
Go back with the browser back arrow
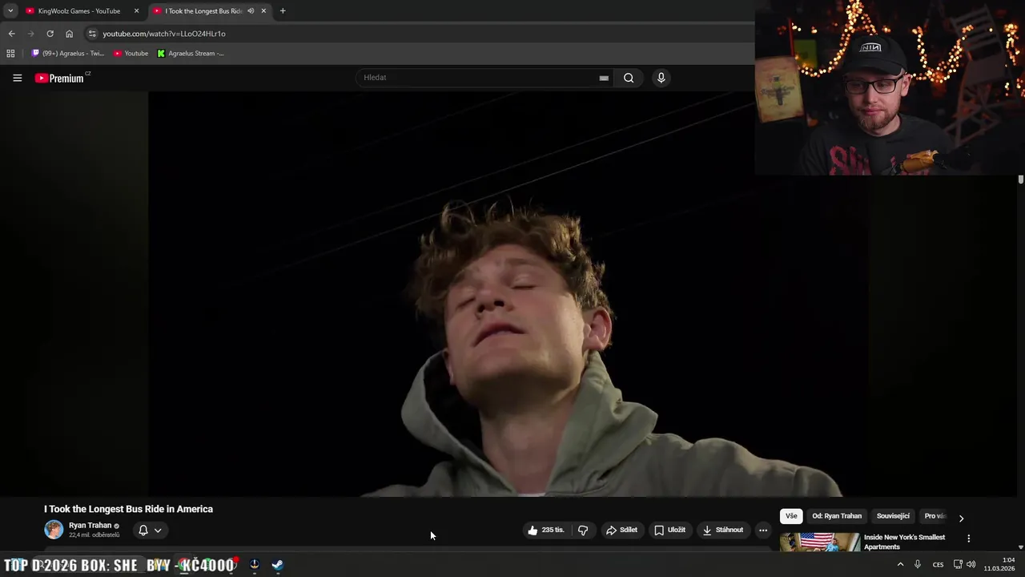pos(11,34)
